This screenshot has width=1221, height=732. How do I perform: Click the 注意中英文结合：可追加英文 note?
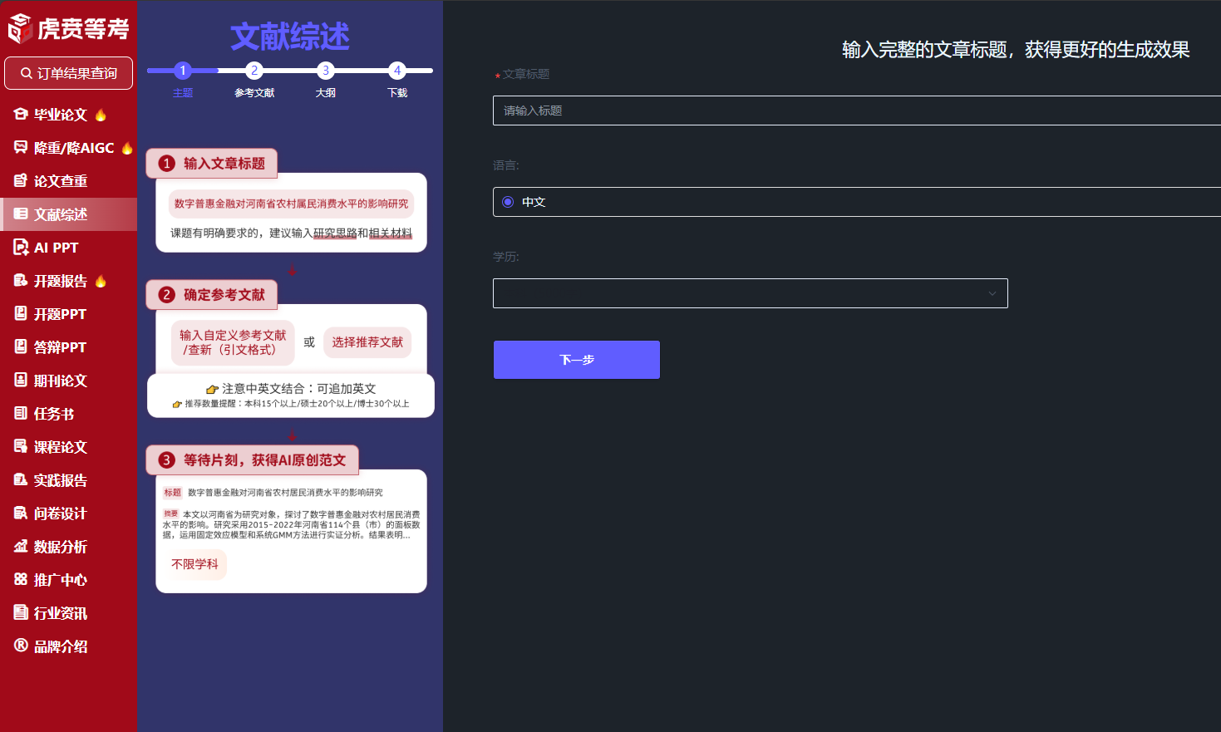[x=291, y=388]
